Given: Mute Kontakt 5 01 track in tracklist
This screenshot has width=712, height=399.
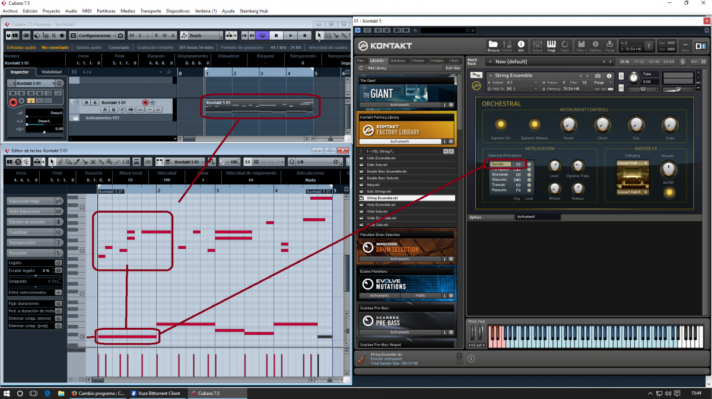Looking at the screenshot, I should (x=87, y=103).
